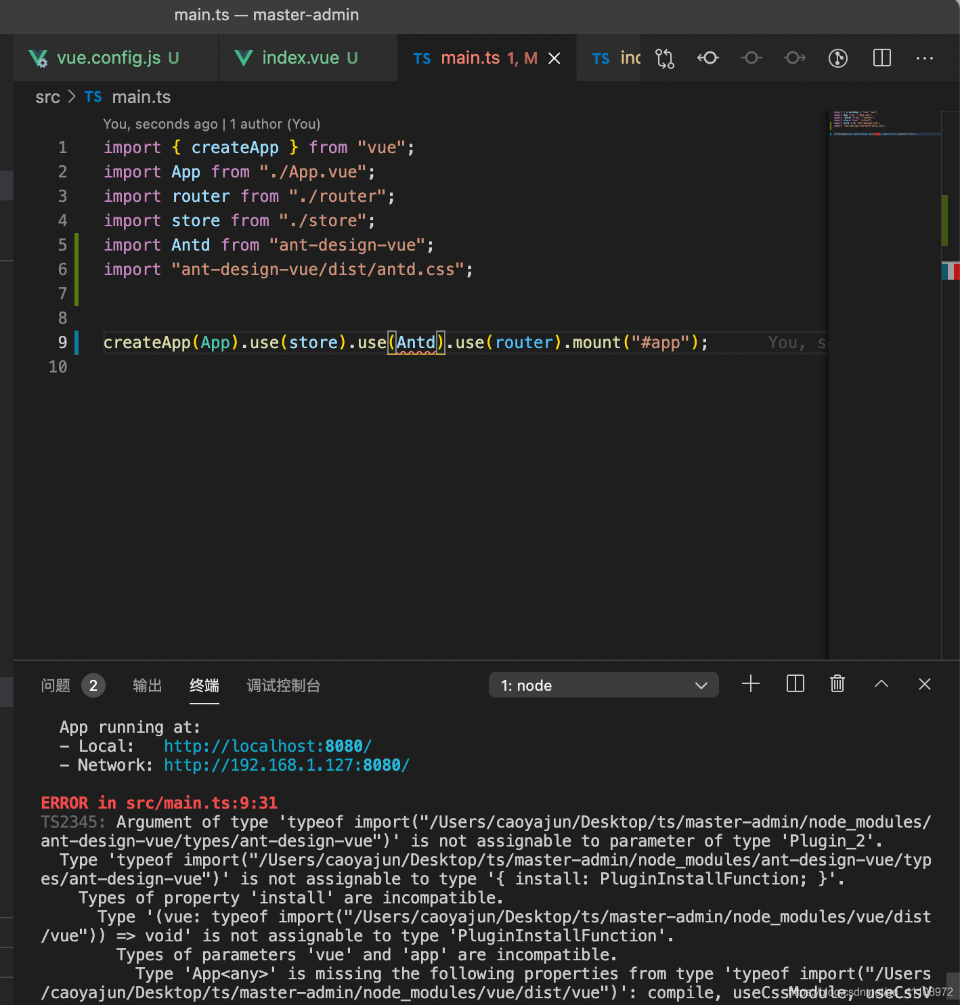Open the GitLens file annotations icon
The height and width of the screenshot is (1005, 960).
(x=838, y=58)
